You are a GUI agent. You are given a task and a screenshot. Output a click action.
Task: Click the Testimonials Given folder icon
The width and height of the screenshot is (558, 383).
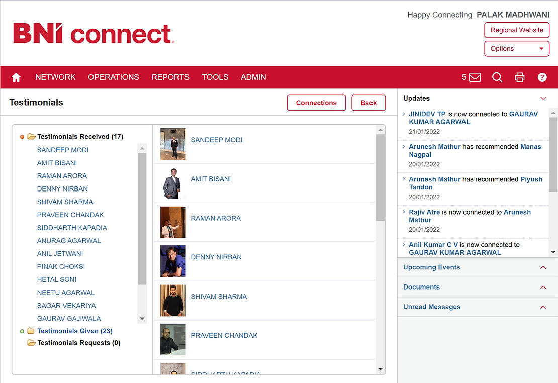(x=31, y=331)
